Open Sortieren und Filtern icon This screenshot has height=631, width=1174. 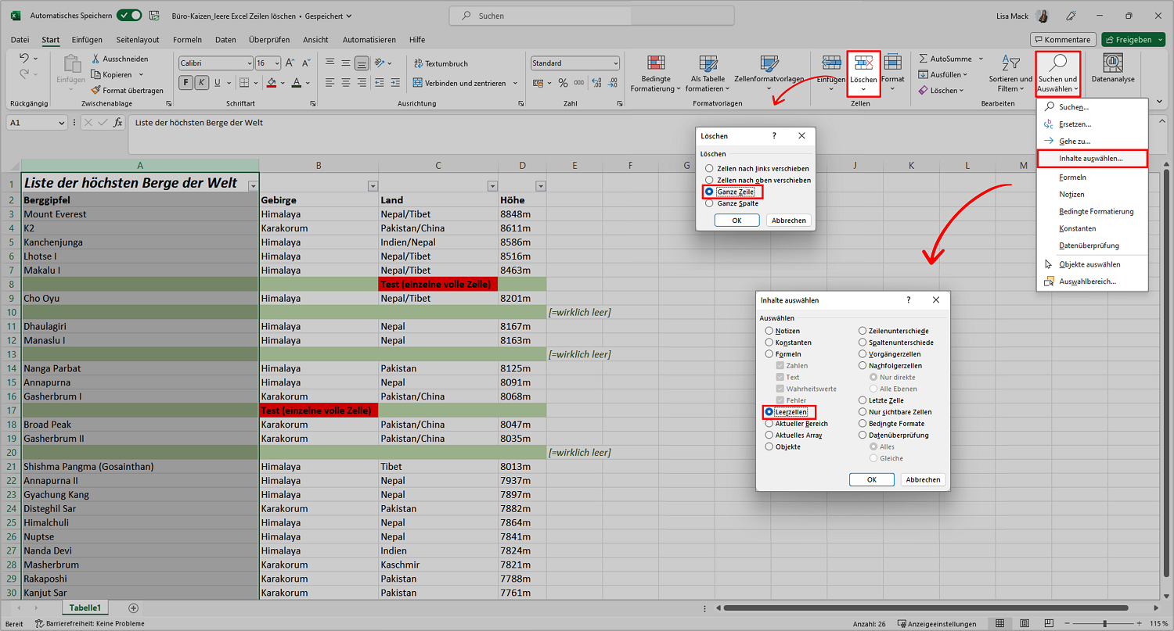coord(1010,63)
